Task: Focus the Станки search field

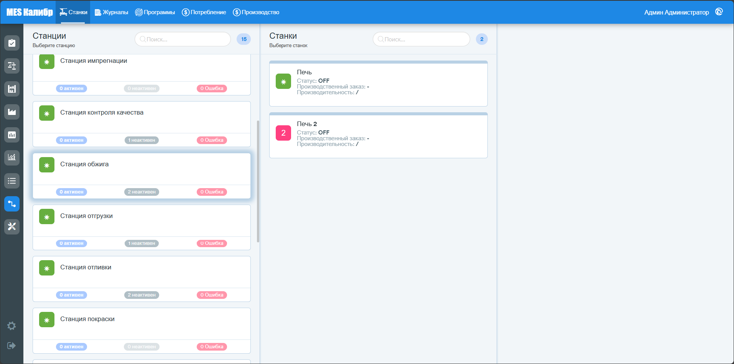Action: tap(421, 39)
